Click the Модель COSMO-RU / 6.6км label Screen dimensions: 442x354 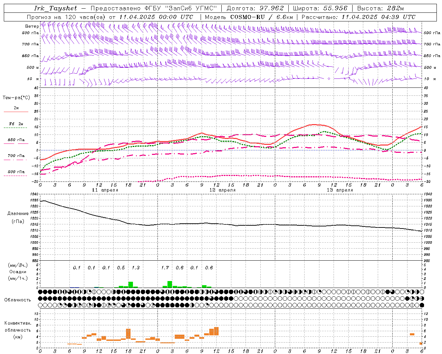[x=249, y=17]
